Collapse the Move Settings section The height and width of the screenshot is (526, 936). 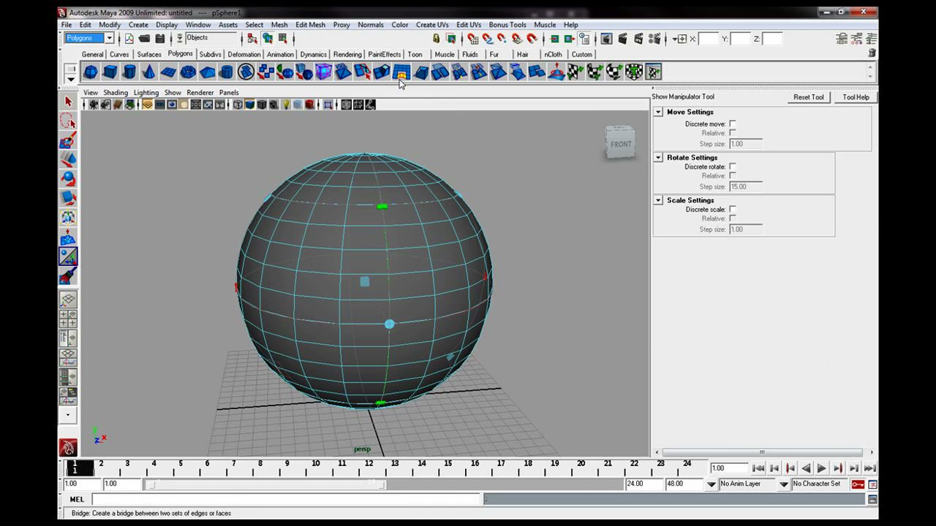click(658, 112)
